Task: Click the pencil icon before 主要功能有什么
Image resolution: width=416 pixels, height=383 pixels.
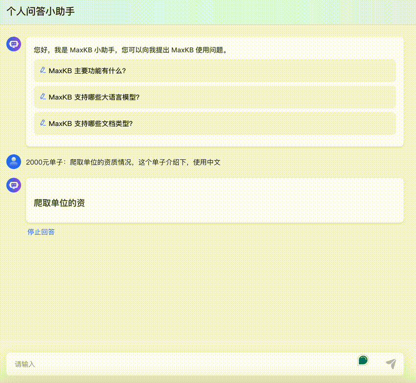Action: 43,70
